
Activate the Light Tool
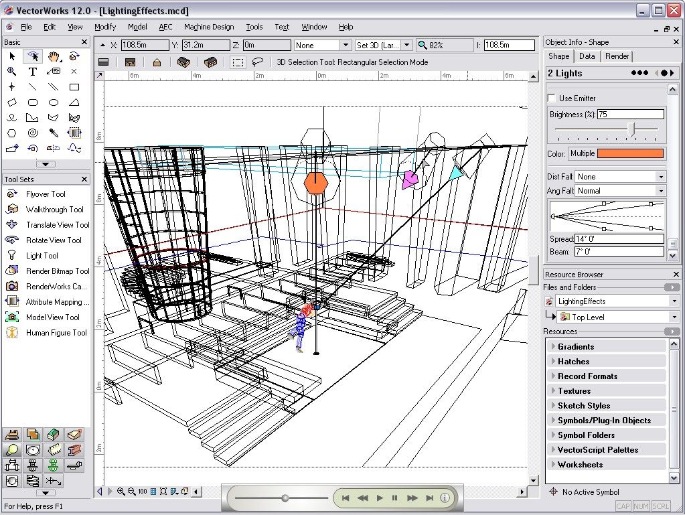(42, 256)
